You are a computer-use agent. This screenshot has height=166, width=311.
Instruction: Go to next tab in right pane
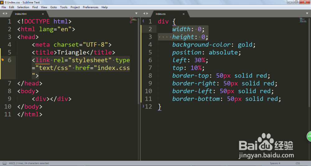(147, 13)
